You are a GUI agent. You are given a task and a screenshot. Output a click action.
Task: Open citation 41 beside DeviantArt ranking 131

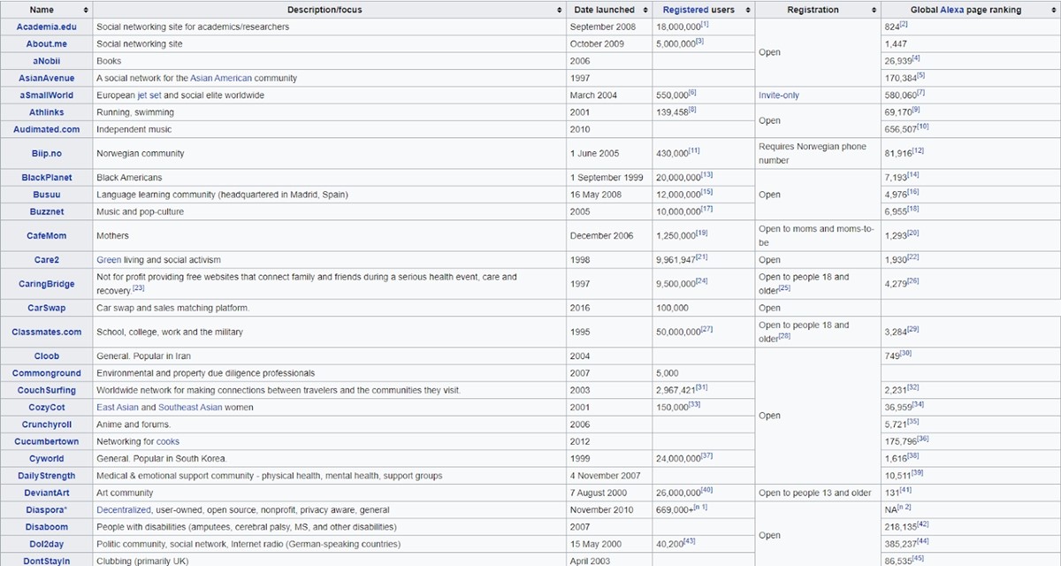click(x=905, y=490)
